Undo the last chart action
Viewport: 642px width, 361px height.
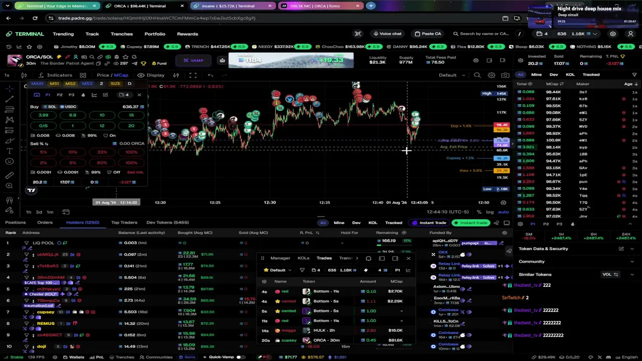coord(211,75)
